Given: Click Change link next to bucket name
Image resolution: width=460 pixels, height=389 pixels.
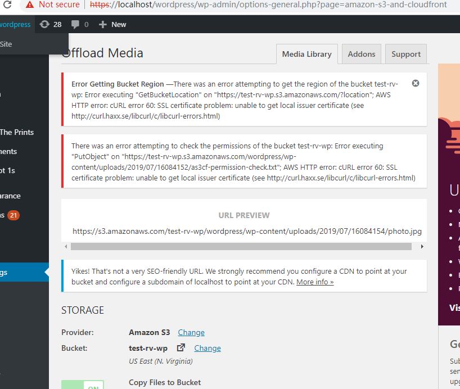Looking at the screenshot, I should 208,348.
